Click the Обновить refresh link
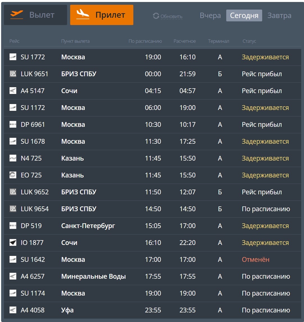Viewport: 304px width, 322px height. click(172, 16)
